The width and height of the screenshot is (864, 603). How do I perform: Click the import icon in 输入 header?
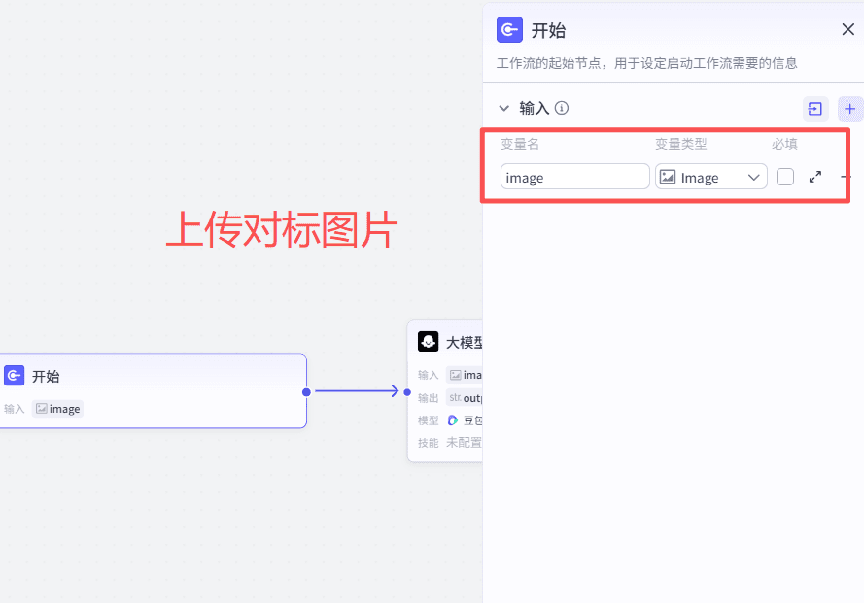click(814, 109)
